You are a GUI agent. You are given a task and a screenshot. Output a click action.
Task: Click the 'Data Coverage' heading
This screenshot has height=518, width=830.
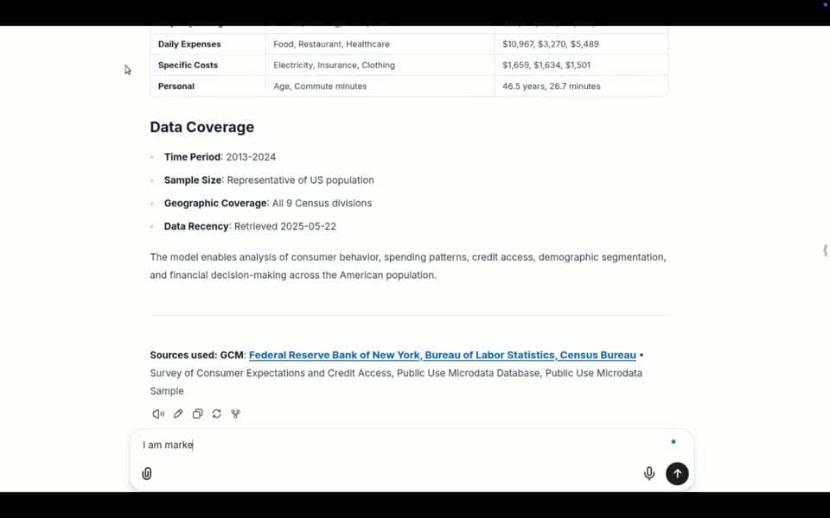[x=201, y=127]
